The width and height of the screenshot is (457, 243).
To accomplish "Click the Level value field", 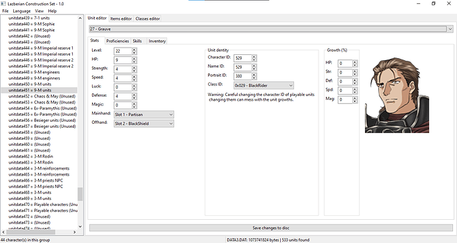I will click(123, 51).
